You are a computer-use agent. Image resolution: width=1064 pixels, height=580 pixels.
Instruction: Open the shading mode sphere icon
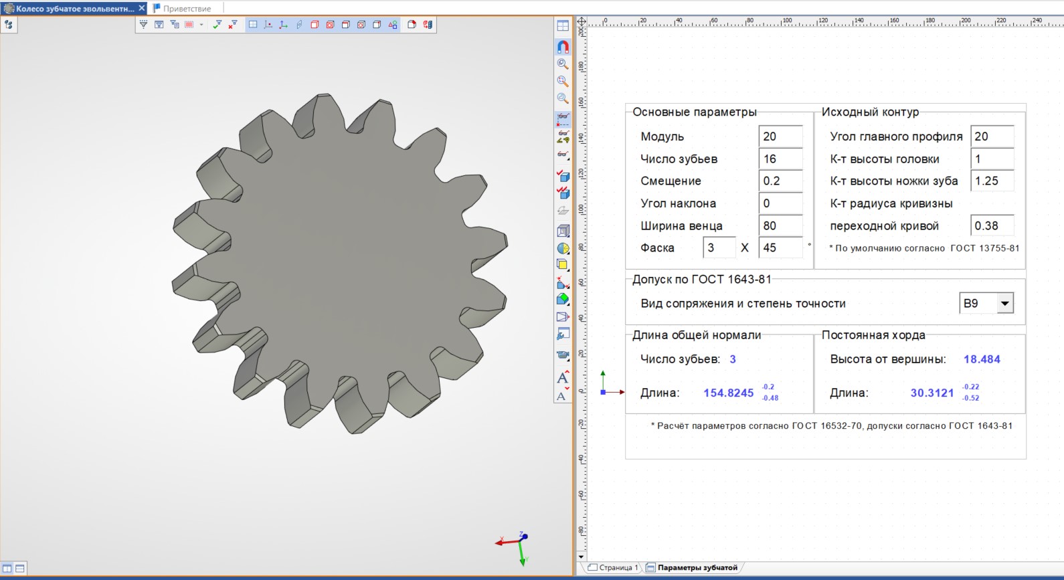coord(563,248)
